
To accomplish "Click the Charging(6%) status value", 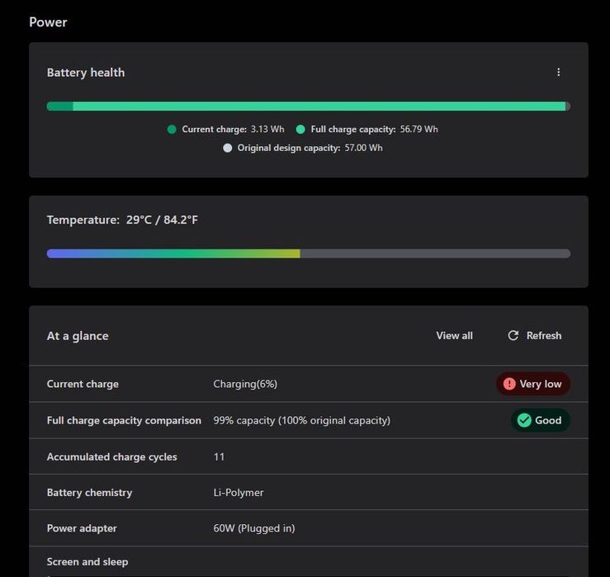I will 245,384.
